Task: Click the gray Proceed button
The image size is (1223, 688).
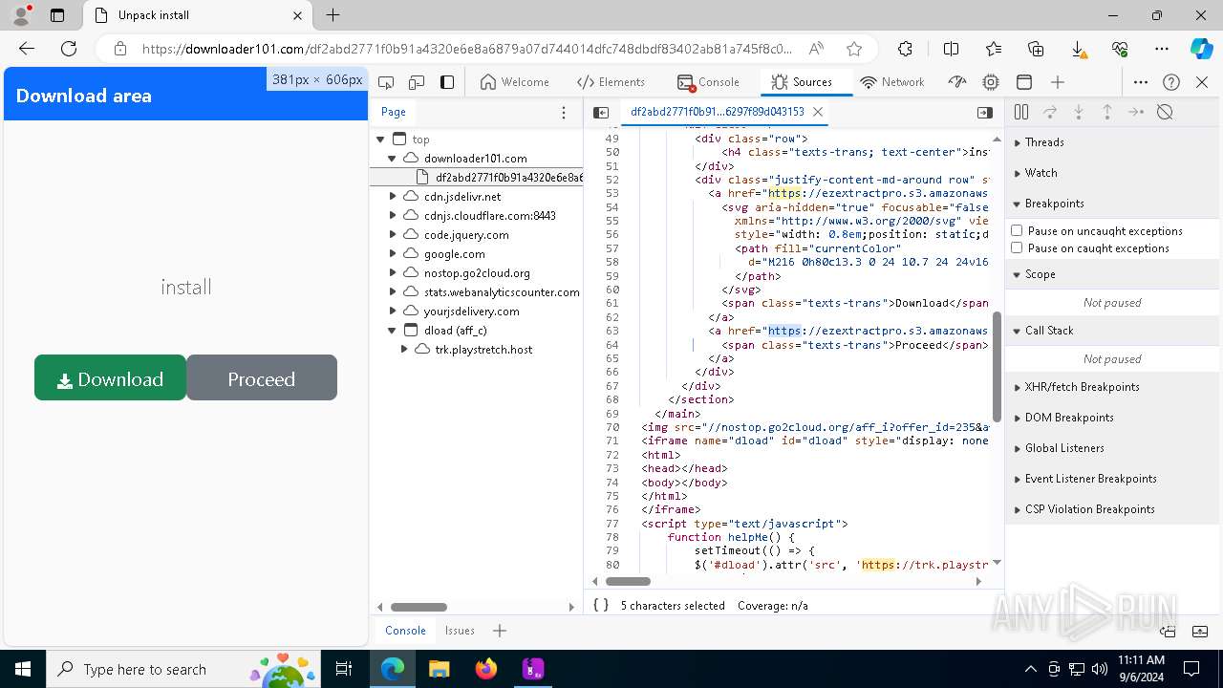Action: click(x=262, y=378)
